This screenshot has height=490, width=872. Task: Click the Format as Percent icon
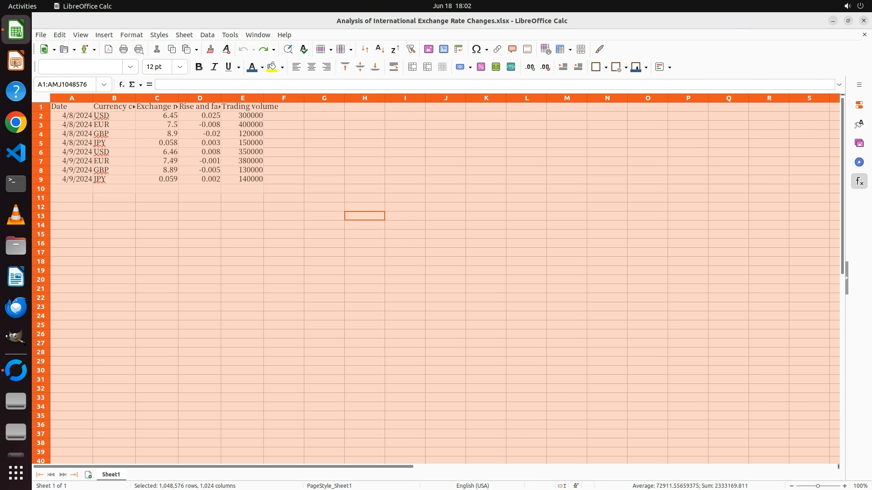[x=481, y=67]
